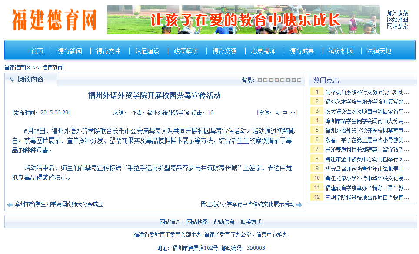This screenshot has width=419, height=254.
Task: Click the 福建德育网 logo
Action: [x=52, y=20]
